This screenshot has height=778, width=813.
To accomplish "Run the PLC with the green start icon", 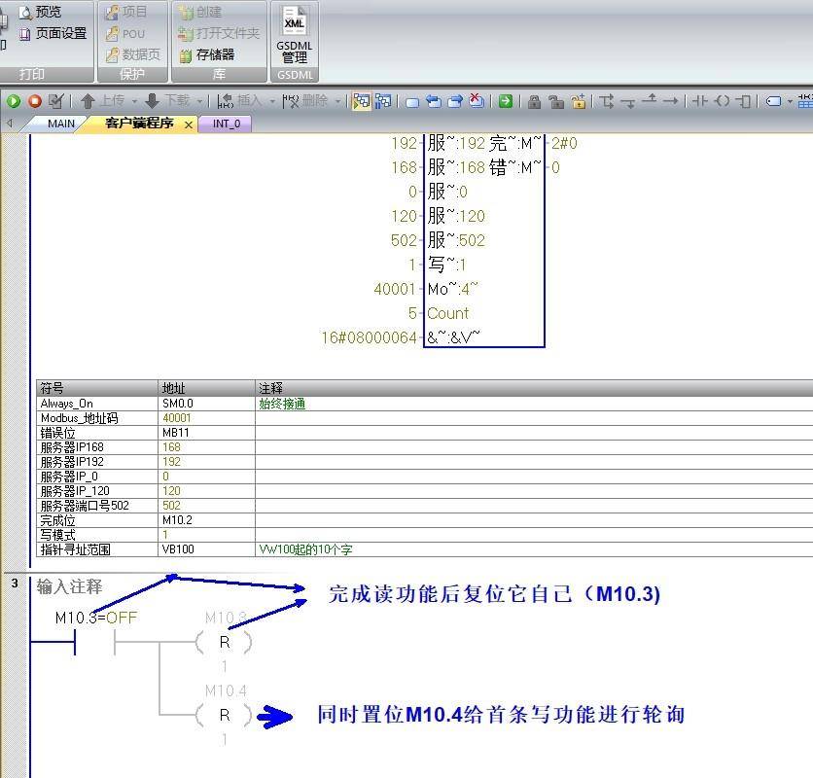I will 13,101.
